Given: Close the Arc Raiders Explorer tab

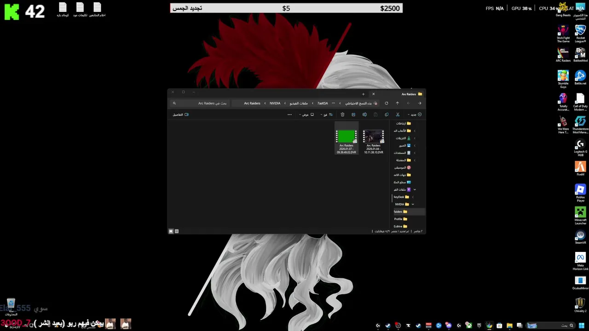Looking at the screenshot, I should 373,94.
